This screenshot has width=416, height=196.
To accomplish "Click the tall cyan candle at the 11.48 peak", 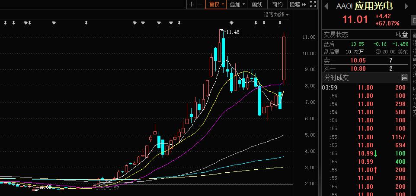I will click(x=224, y=53).
